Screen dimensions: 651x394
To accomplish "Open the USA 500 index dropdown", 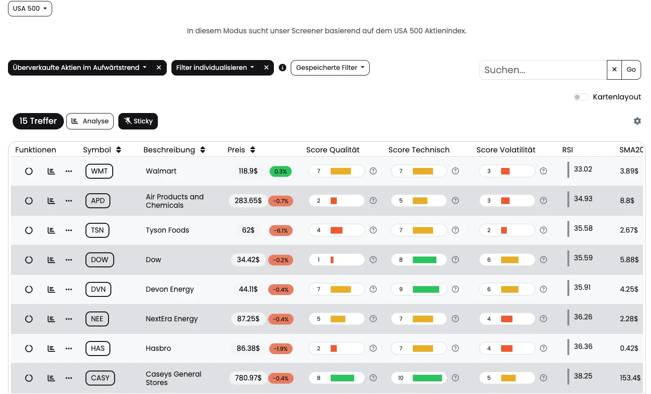I will [x=30, y=8].
